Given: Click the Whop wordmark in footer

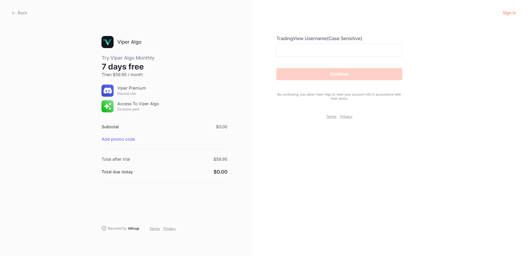Looking at the screenshot, I should click(x=134, y=229).
